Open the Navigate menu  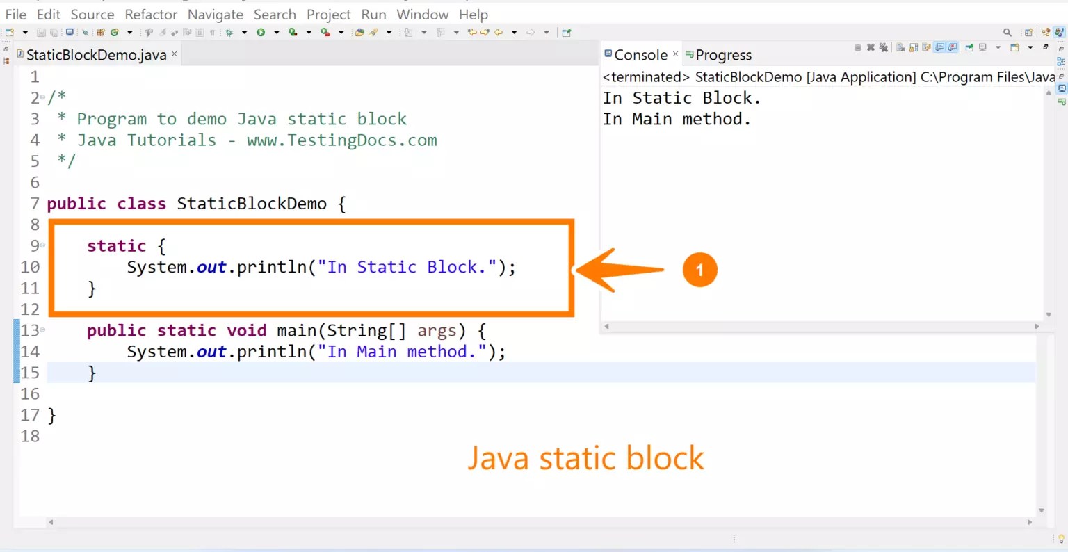(216, 14)
